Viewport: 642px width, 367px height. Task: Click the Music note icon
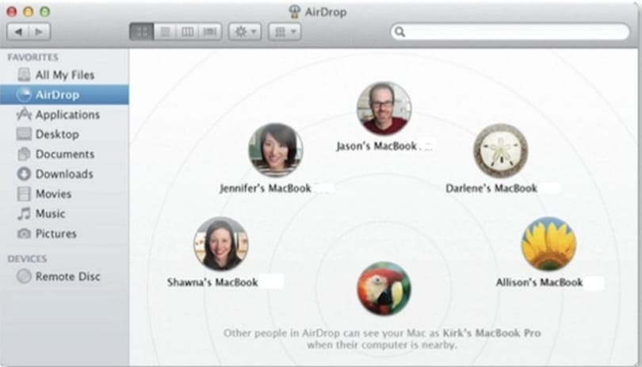[x=24, y=213]
